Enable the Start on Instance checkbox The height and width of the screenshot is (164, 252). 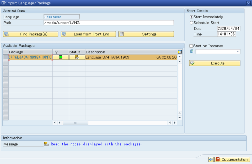coord(191,46)
